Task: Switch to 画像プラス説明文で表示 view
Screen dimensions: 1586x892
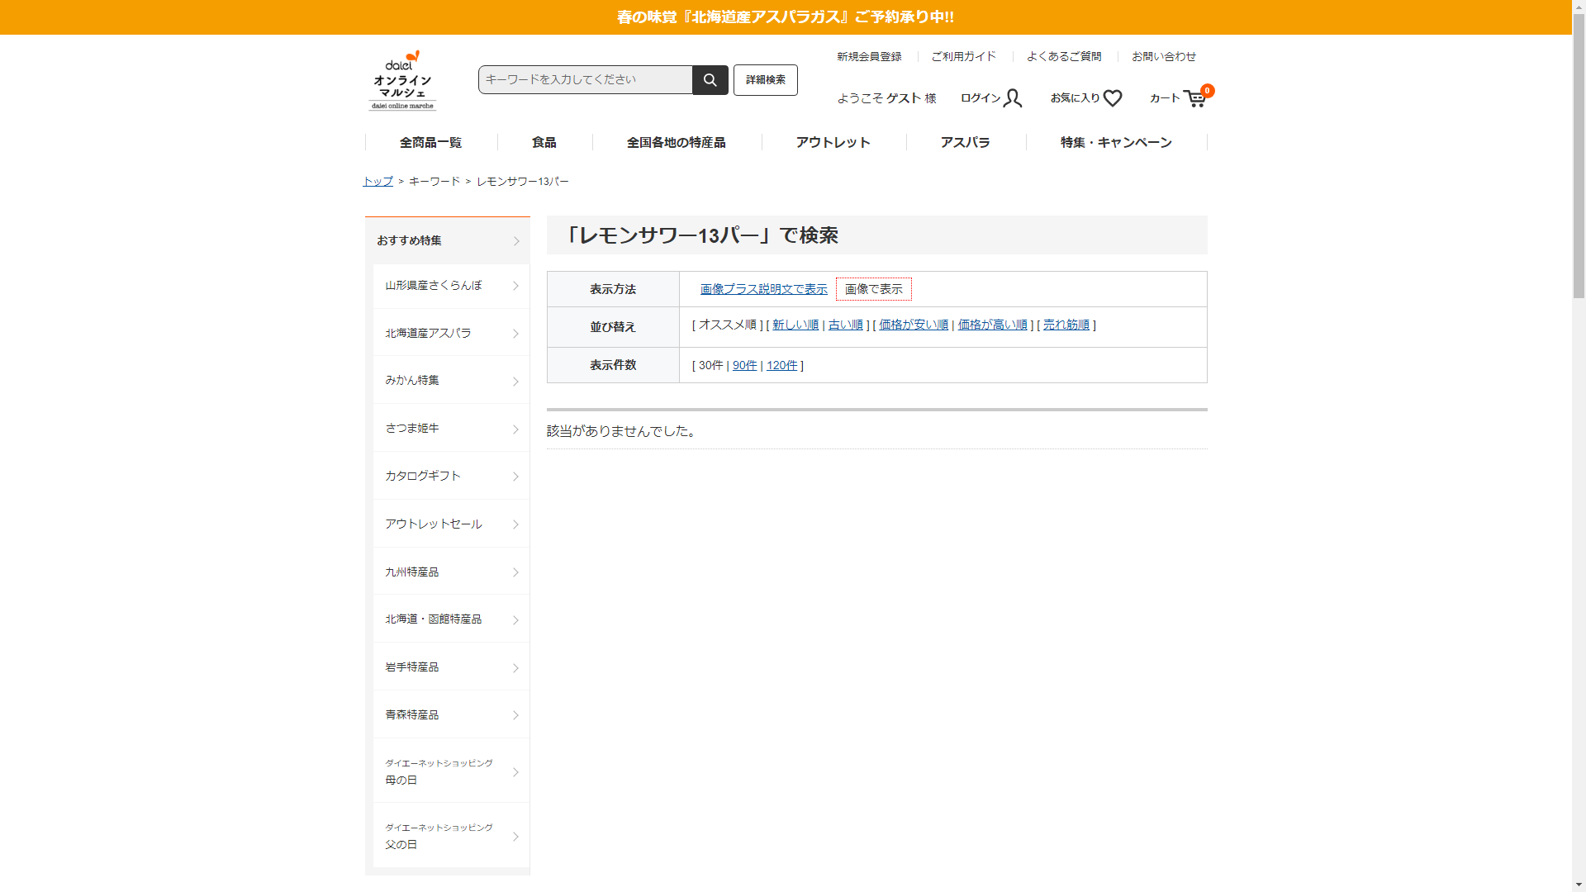Action: [x=763, y=289]
